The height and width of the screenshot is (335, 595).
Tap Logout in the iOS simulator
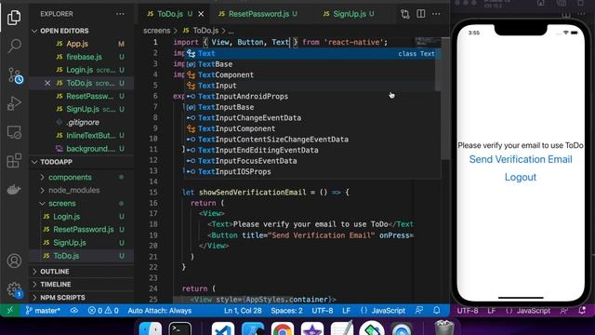[521, 178]
